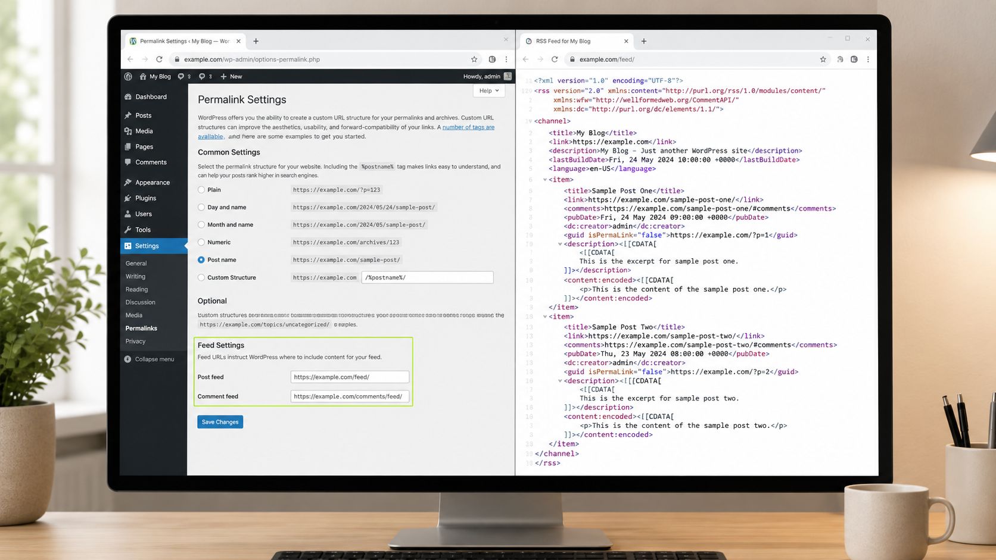Image resolution: width=996 pixels, height=560 pixels.
Task: Open General settings submenu item
Action: pyautogui.click(x=136, y=263)
